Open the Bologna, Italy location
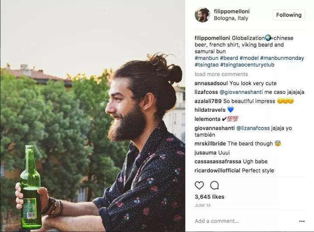This screenshot has width=314, height=232. tap(231, 18)
